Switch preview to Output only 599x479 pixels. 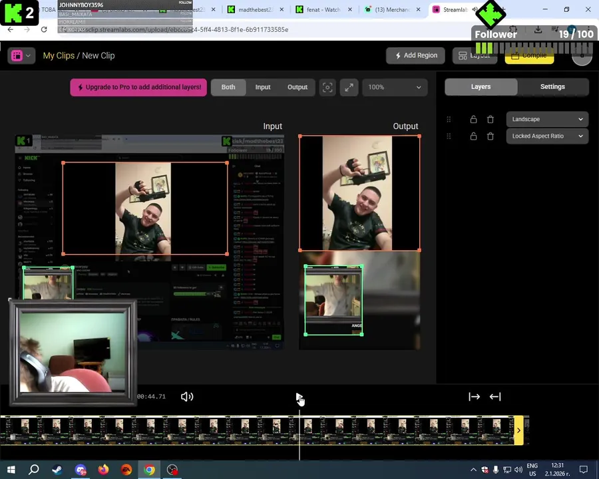pyautogui.click(x=298, y=87)
